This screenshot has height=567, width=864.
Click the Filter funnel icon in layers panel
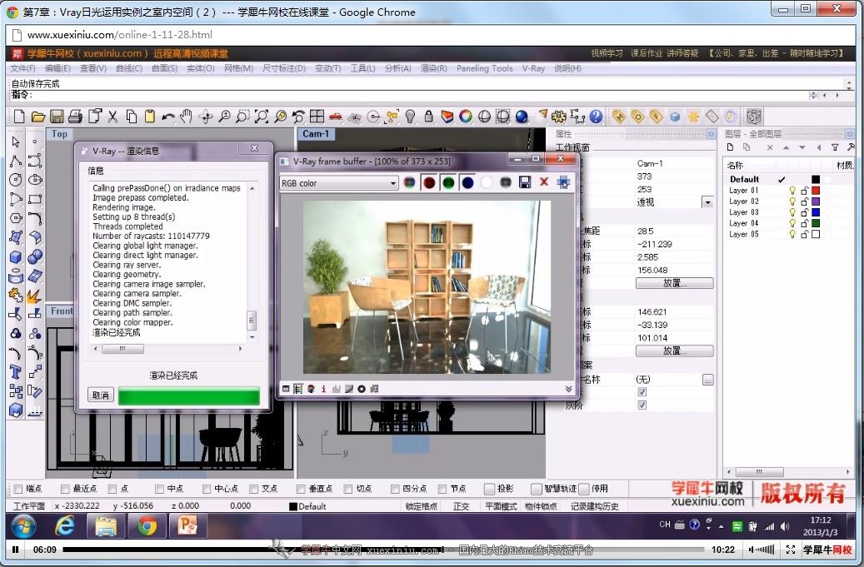point(836,147)
